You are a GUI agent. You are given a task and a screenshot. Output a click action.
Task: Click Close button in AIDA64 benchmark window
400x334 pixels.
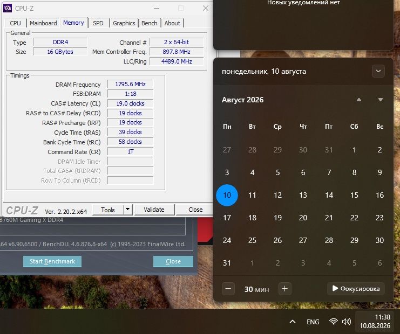tap(173, 261)
